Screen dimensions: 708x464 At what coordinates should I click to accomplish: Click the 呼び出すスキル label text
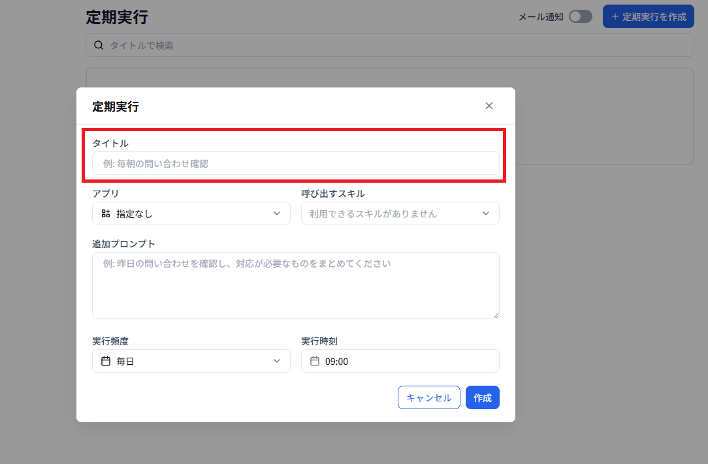333,194
